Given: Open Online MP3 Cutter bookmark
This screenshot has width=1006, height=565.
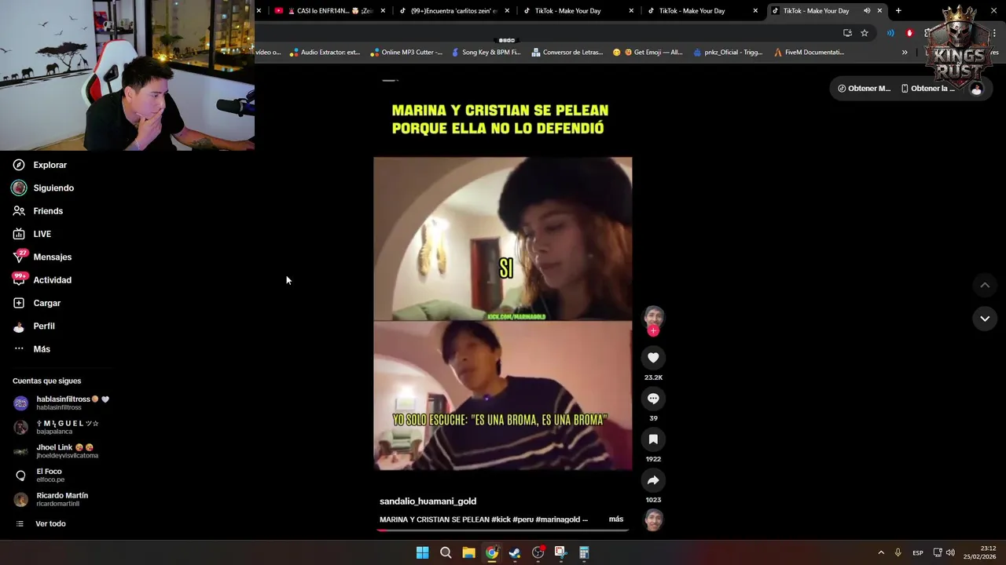Looking at the screenshot, I should 406,53.
